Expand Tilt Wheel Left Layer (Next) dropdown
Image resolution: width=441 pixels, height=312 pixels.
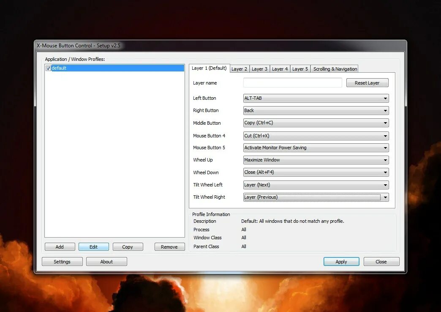[316, 185]
